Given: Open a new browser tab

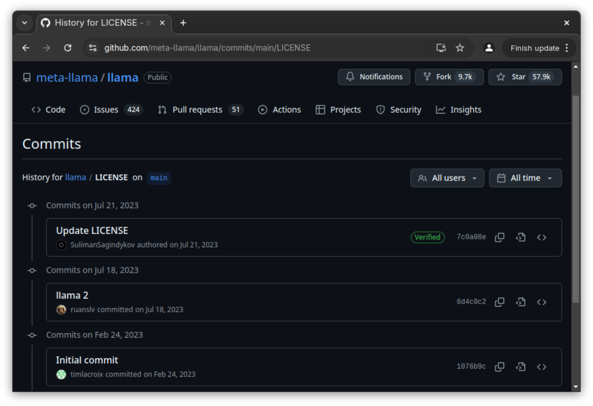Looking at the screenshot, I should click(x=183, y=23).
